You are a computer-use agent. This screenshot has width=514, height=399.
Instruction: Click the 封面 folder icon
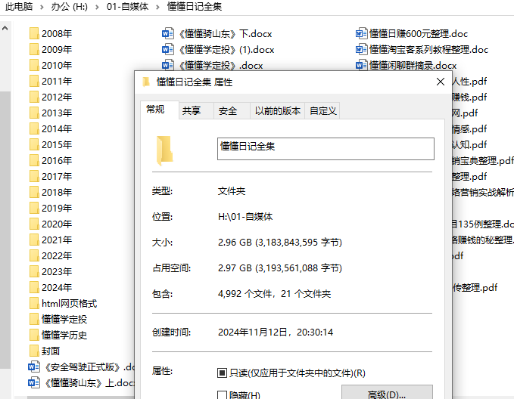pos(34,351)
